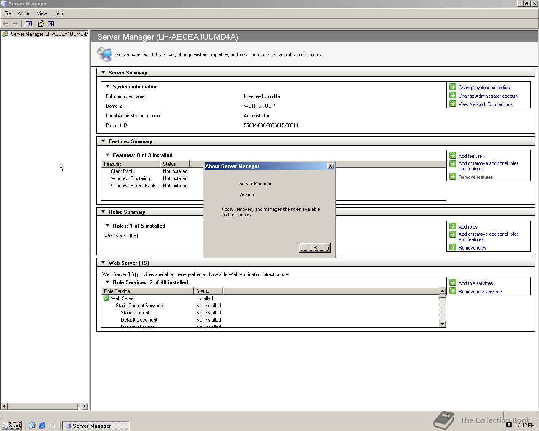Collapse Roles: 1 of 5 installed subsection
Image resolution: width=539 pixels, height=431 pixels.
tap(107, 226)
